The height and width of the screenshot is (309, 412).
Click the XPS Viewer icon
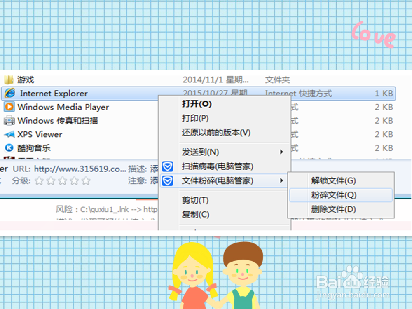[9, 134]
